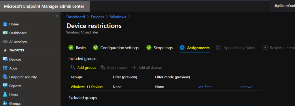The height and width of the screenshot is (106, 295).
Task: Click the Home house icon in sidebar
Action: point(5,24)
